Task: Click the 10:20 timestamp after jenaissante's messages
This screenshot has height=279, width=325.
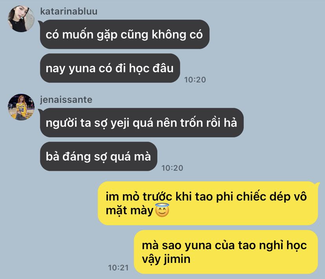Action: pos(172,168)
